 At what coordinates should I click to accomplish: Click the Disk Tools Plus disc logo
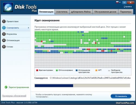(8, 7)
